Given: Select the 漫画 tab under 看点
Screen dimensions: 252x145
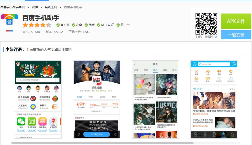Looking at the screenshot, I should coord(165,70).
